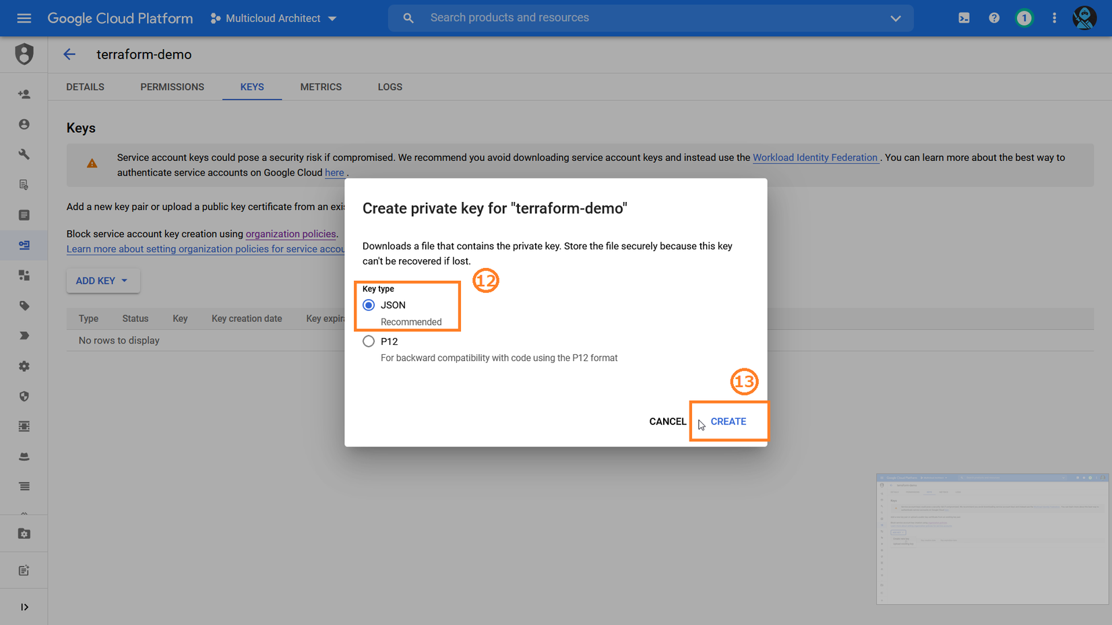The height and width of the screenshot is (625, 1112).
Task: Open the Identity-Aware Proxy sidebar icon
Action: [24, 426]
